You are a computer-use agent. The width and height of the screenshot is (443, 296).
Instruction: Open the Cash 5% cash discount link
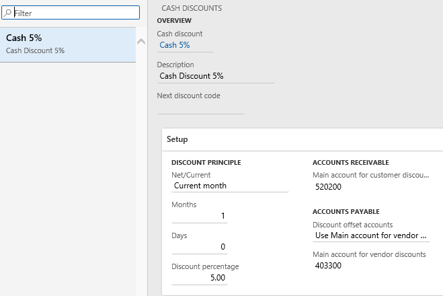(175, 45)
